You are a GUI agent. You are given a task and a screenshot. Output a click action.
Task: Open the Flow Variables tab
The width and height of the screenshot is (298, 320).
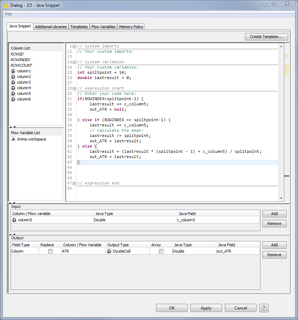(x=103, y=27)
